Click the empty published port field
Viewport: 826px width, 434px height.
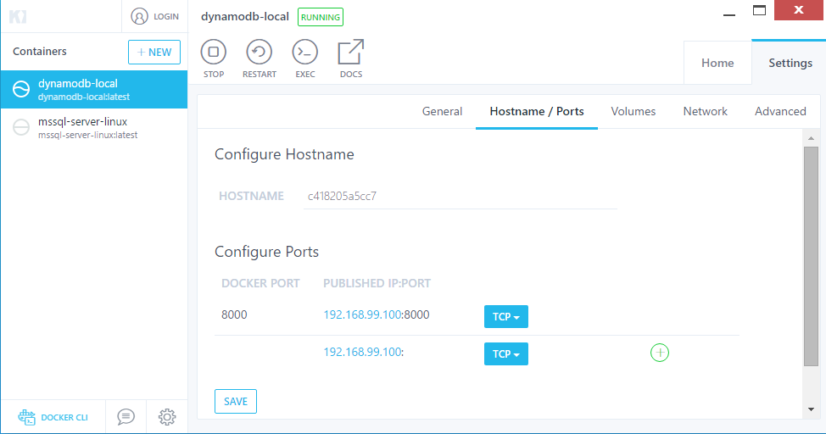click(x=438, y=353)
